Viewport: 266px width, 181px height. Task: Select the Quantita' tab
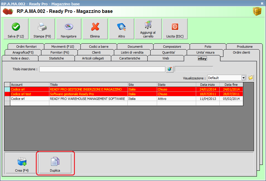pyautogui.click(x=169, y=52)
